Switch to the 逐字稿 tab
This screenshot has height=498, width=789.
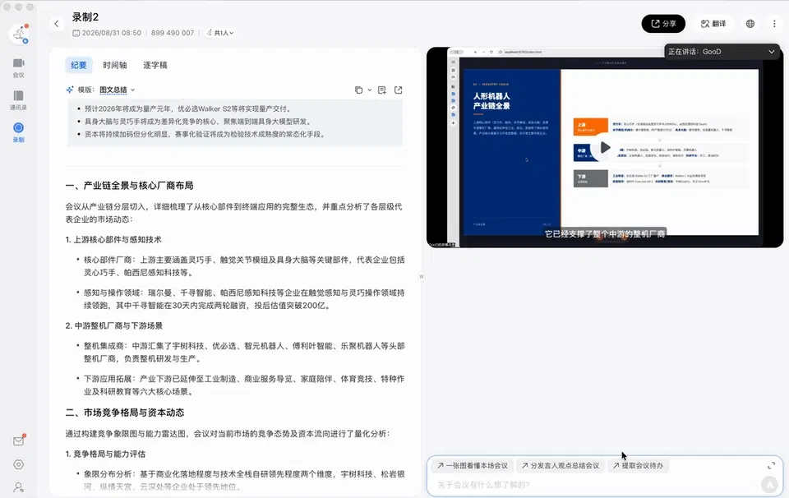(155, 65)
